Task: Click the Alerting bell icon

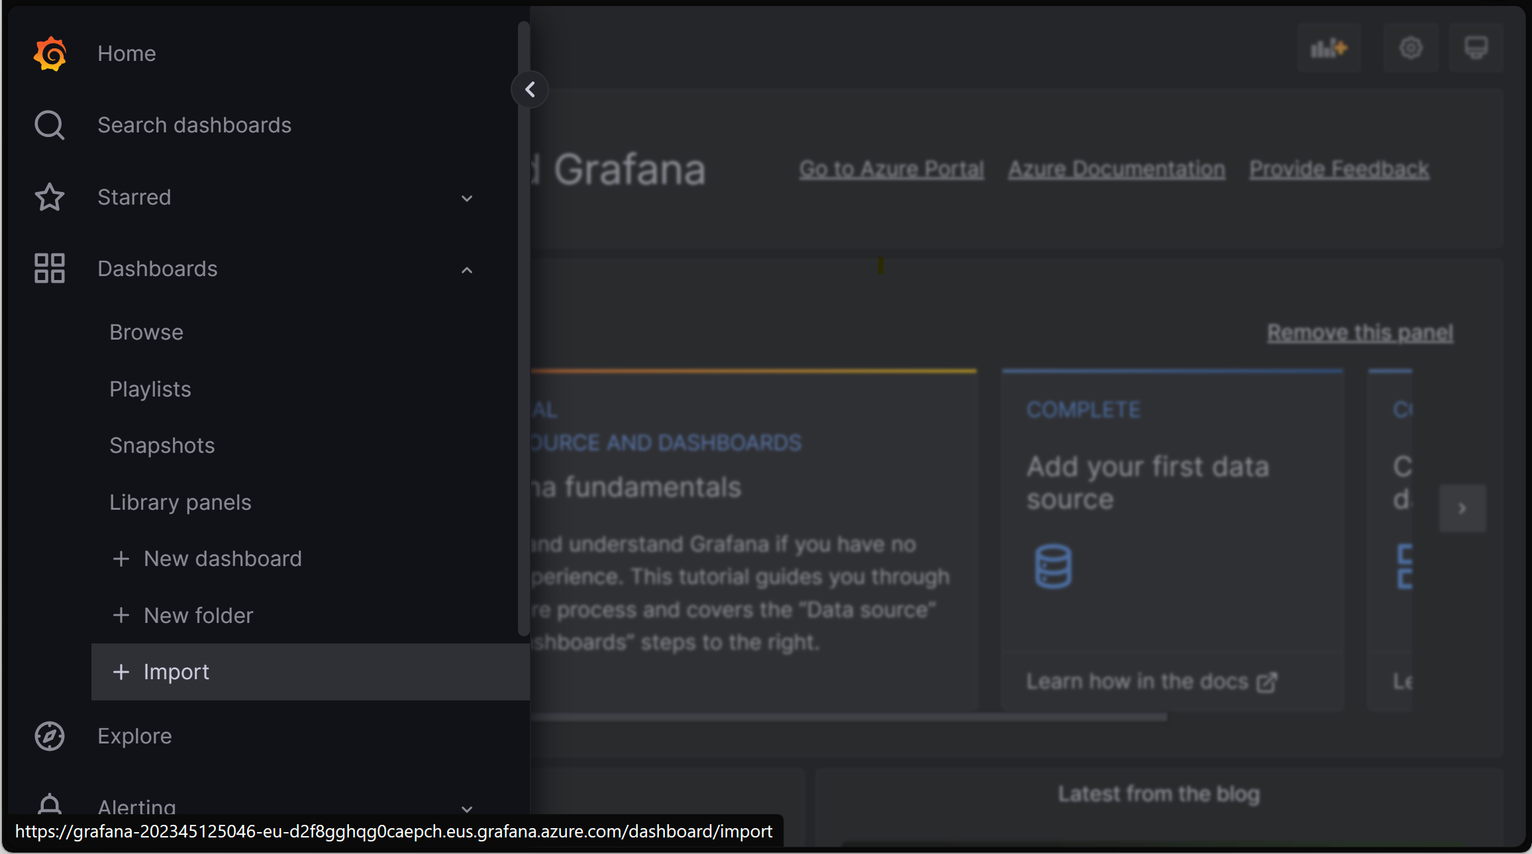Action: [x=48, y=804]
